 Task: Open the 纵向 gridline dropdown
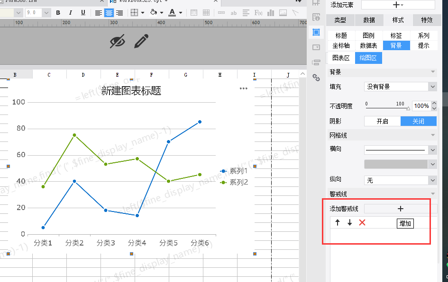pyautogui.click(x=400, y=180)
